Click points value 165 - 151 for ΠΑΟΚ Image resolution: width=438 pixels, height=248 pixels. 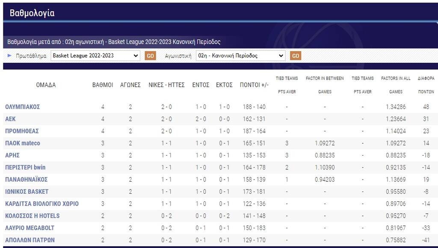point(254,143)
